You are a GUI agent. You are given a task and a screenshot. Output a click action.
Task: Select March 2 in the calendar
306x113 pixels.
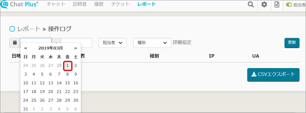(76, 66)
